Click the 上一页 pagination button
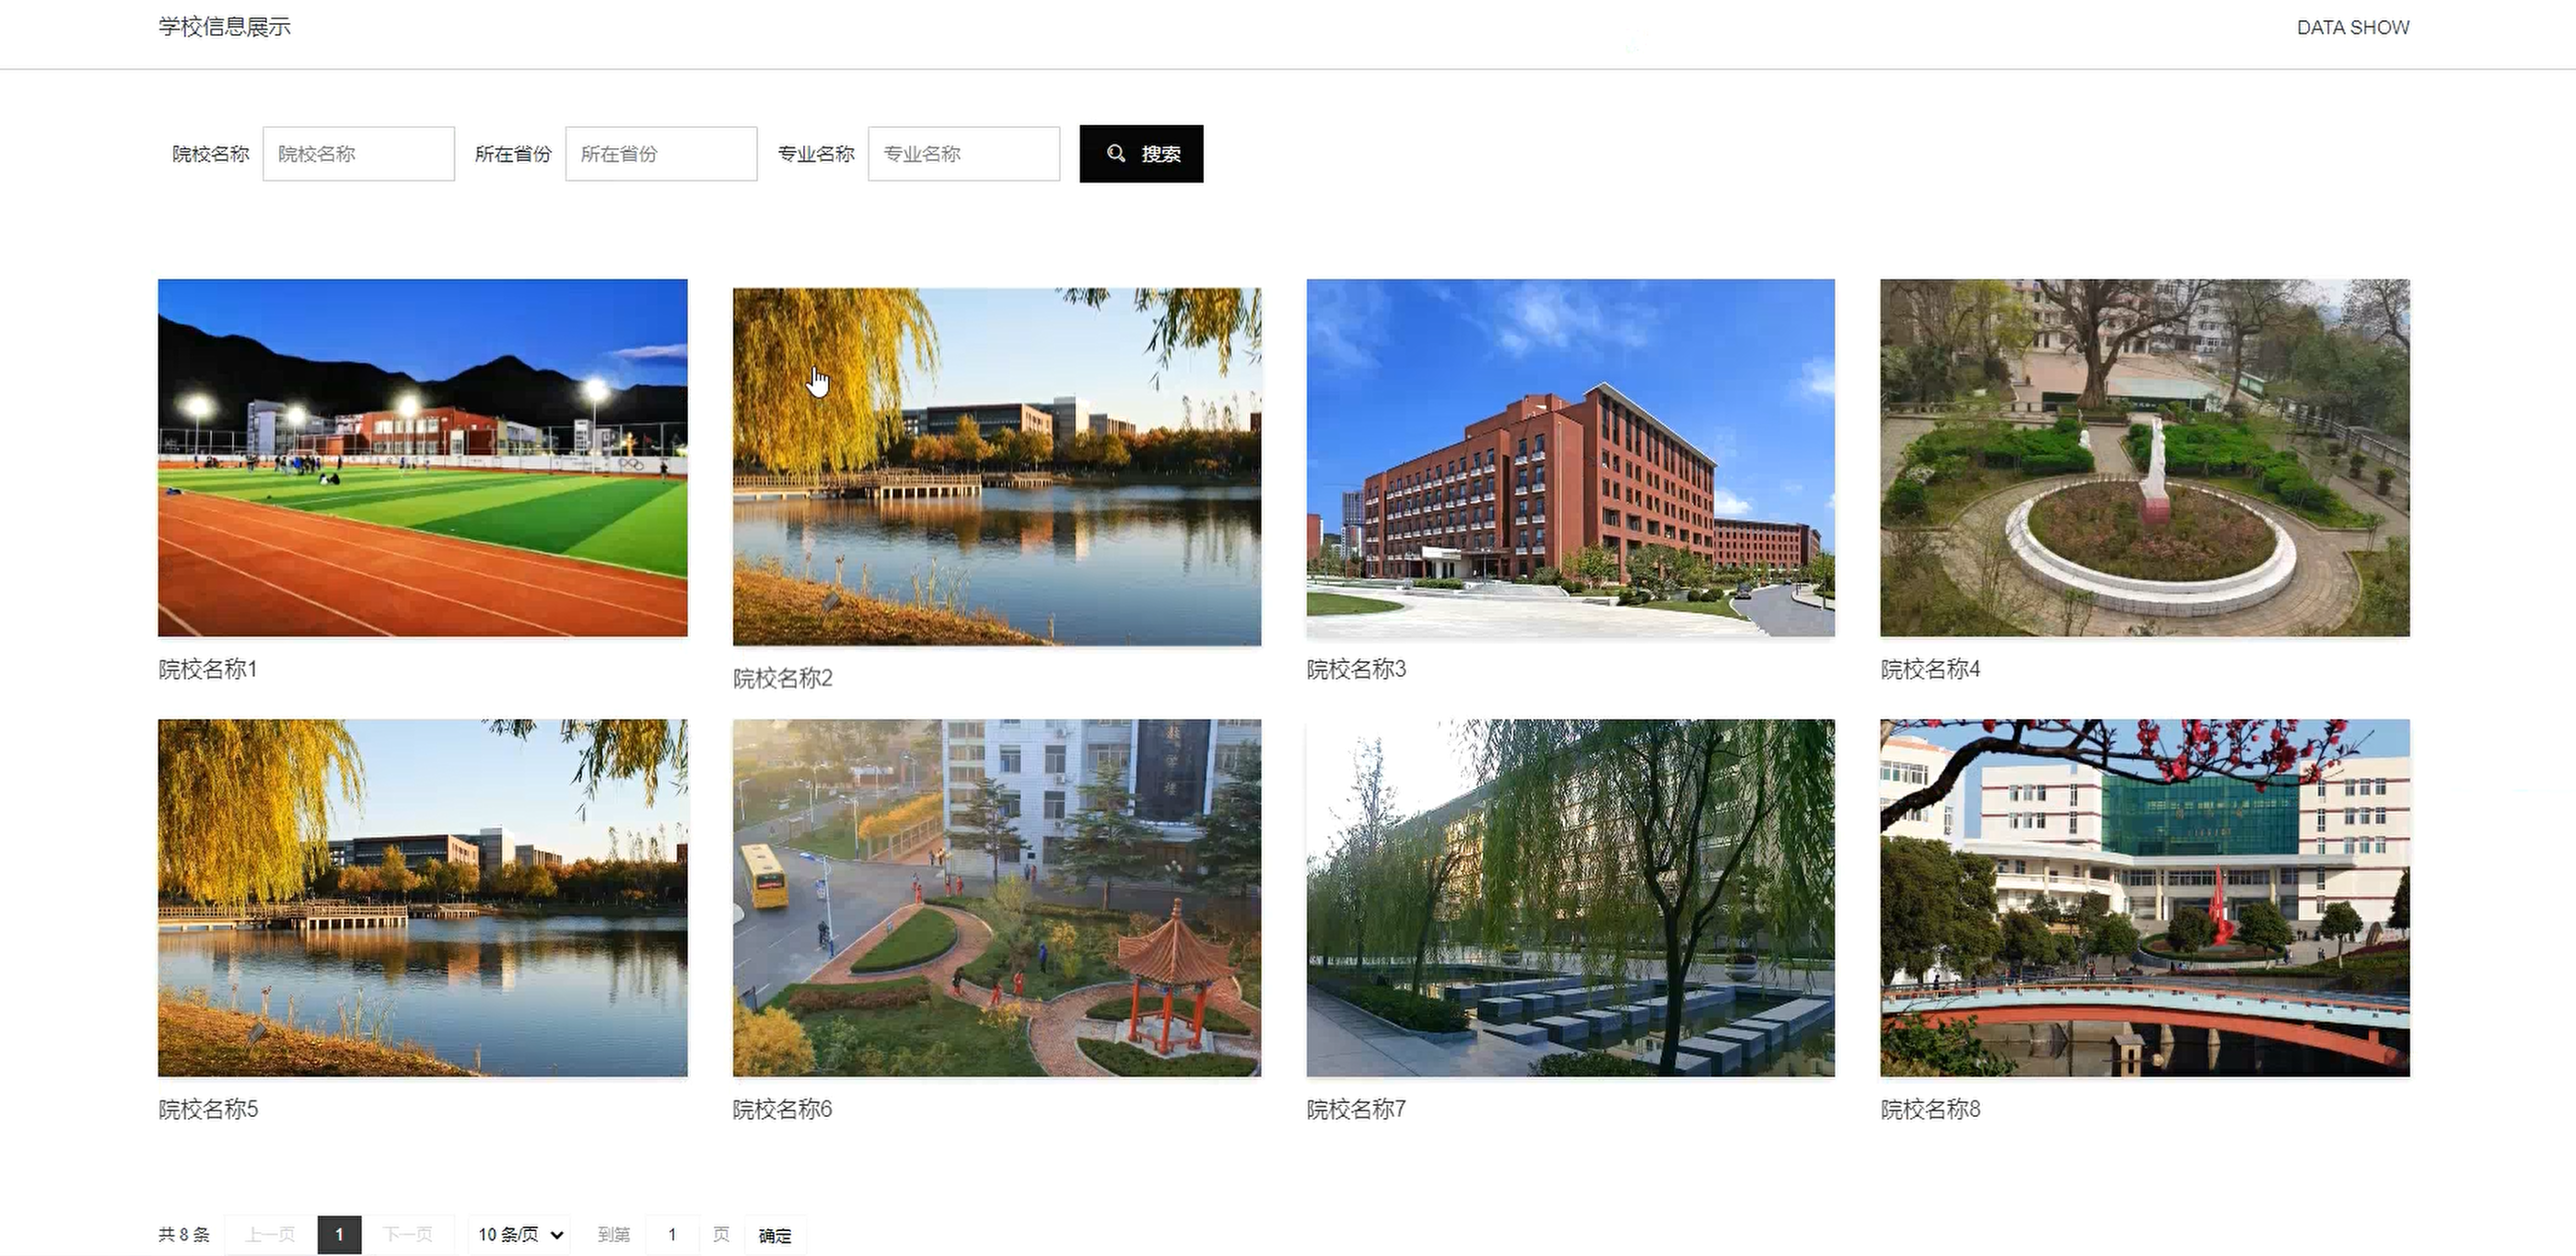 [x=271, y=1235]
